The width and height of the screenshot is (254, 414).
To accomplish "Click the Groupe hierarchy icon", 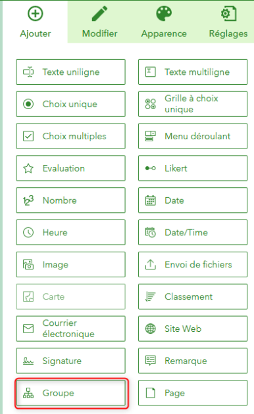I will click(x=28, y=393).
